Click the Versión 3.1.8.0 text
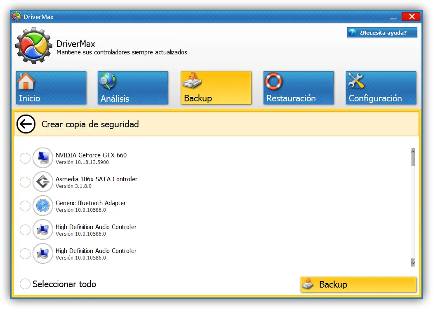This screenshot has width=433, height=309. (x=73, y=186)
